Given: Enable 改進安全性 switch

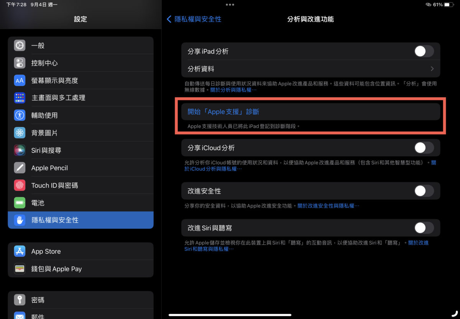Looking at the screenshot, I should (424, 191).
